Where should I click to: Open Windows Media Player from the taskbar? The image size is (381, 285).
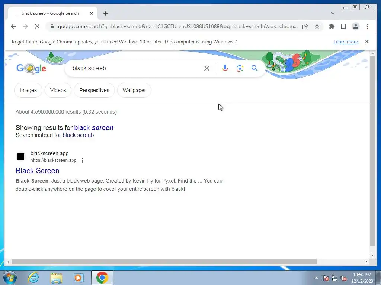tap(79, 278)
